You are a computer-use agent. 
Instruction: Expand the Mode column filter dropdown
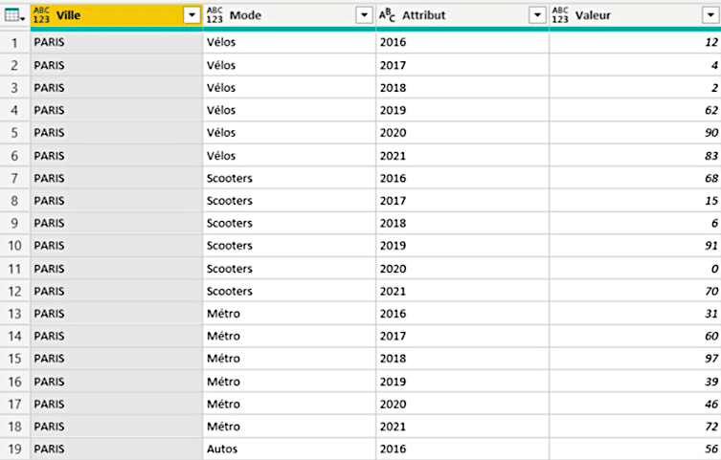click(x=364, y=15)
